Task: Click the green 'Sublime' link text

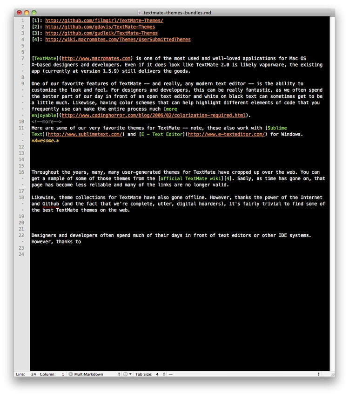Action: [277, 128]
